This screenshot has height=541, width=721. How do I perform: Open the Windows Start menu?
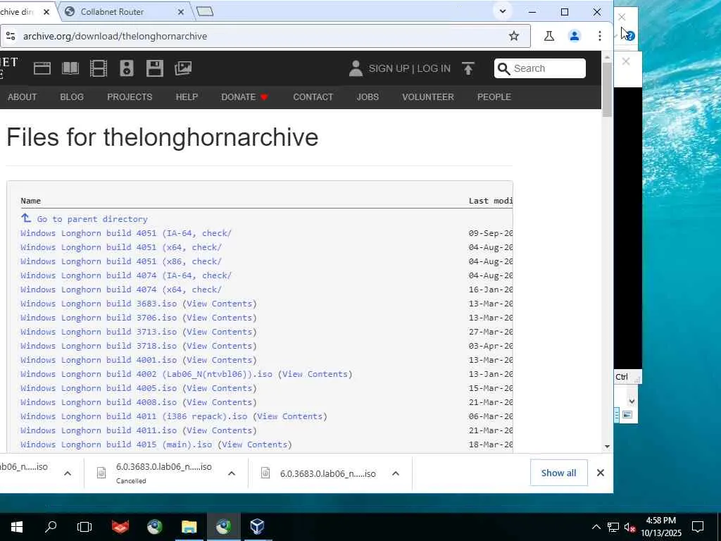(x=17, y=527)
